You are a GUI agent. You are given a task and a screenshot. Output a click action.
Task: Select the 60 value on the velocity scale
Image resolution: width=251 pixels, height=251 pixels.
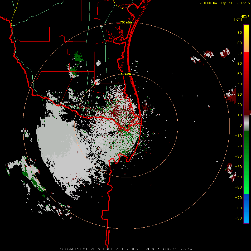[x=240, y=64]
